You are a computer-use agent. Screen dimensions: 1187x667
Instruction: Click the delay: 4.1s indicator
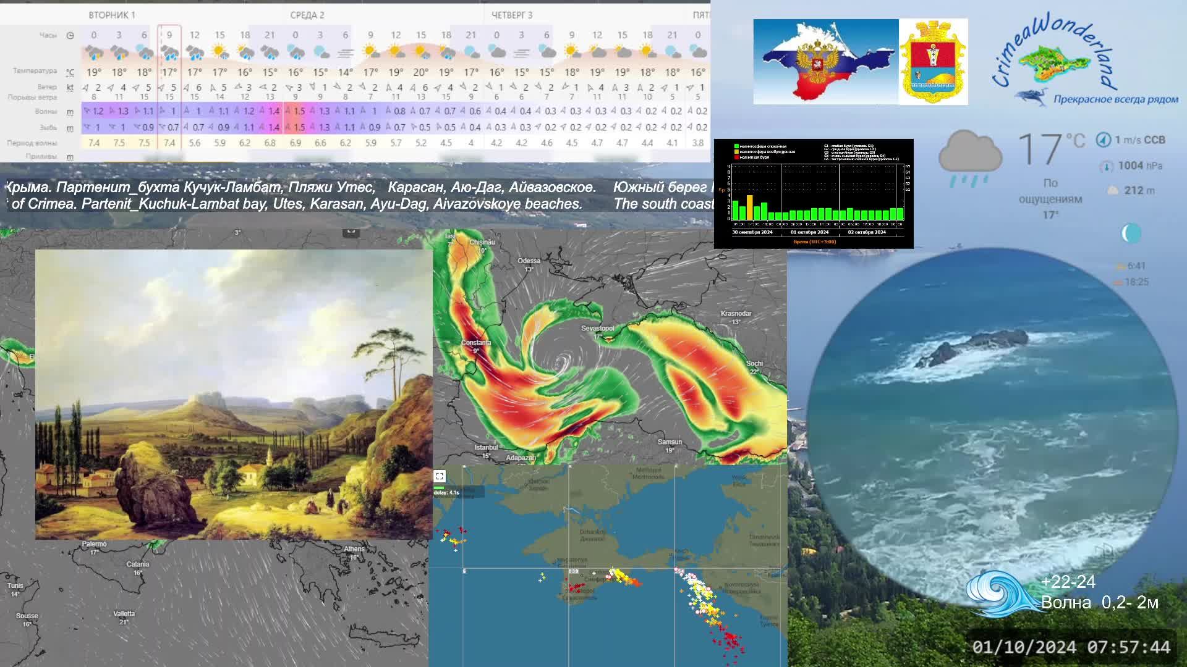click(x=446, y=493)
